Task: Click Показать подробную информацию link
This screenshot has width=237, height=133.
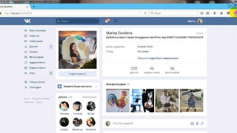Action: (158, 58)
